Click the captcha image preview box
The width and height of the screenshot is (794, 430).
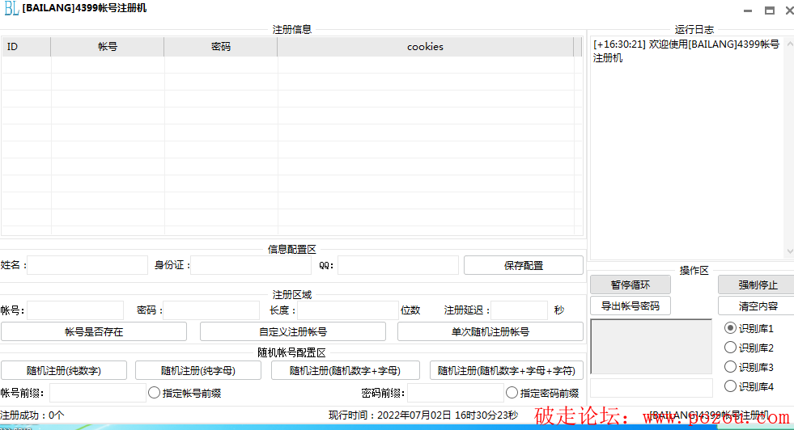(x=652, y=347)
